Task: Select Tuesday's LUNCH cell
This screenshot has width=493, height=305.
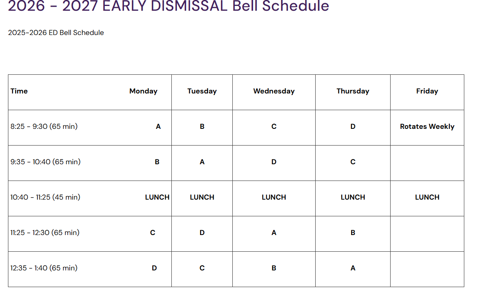Action: (x=202, y=197)
